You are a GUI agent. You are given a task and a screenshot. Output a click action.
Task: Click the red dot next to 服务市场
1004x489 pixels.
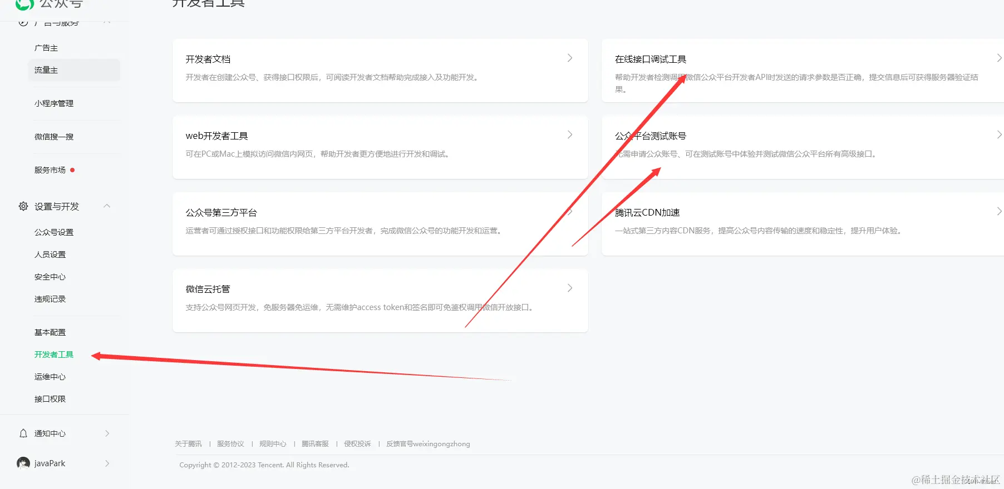coord(72,170)
